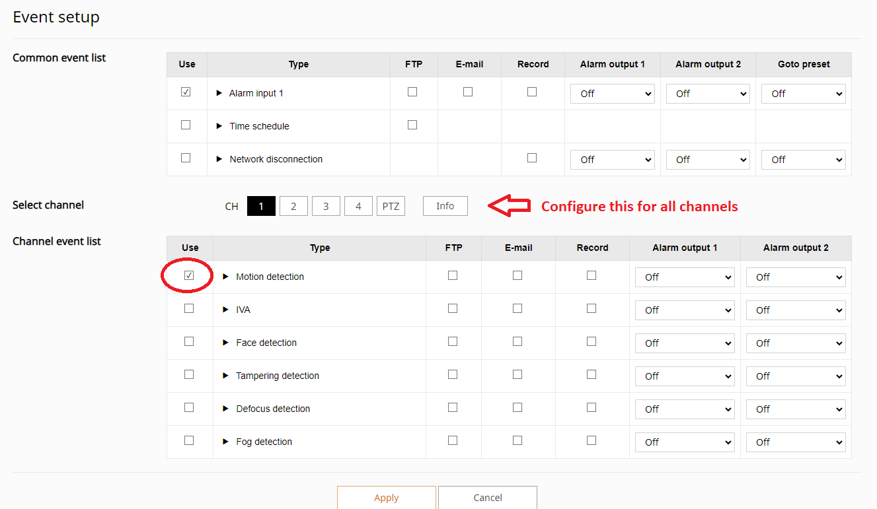Open Alarm output 2 dropdown for Network disconnection
The width and height of the screenshot is (877, 509).
pos(708,159)
